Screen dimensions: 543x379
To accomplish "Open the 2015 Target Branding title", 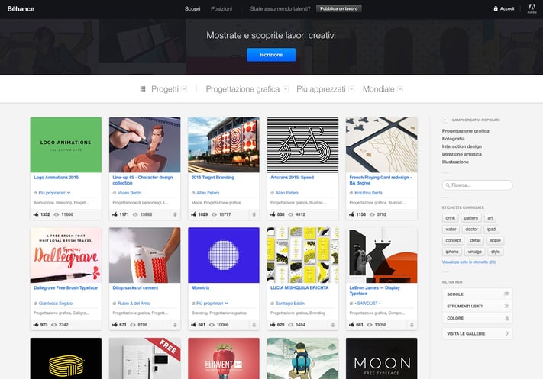I will click(212, 178).
